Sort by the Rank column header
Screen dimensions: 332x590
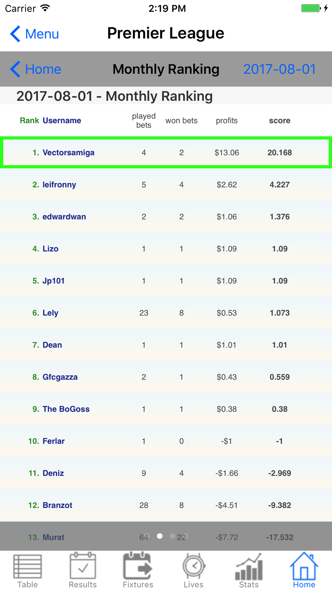pyautogui.click(x=29, y=120)
